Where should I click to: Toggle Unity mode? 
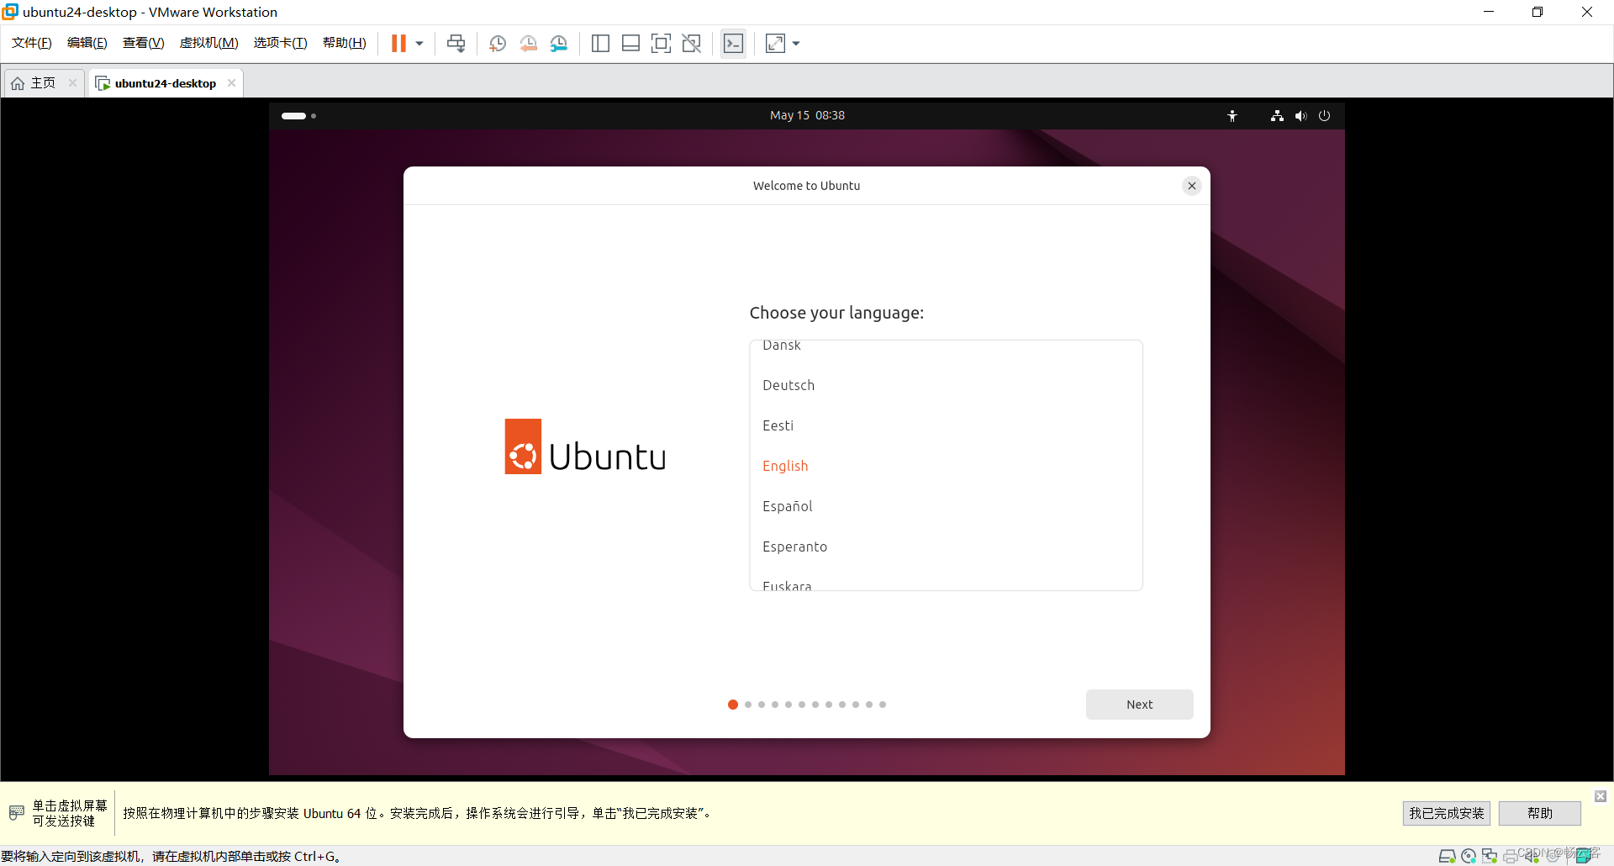(x=691, y=43)
